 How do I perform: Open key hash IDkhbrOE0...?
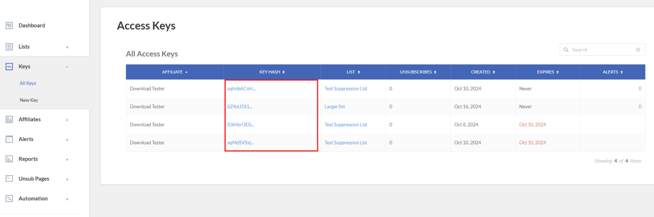(241, 125)
